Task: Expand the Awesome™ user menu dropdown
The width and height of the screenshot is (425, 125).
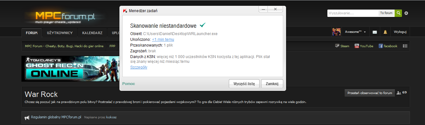Action: (x=355, y=32)
